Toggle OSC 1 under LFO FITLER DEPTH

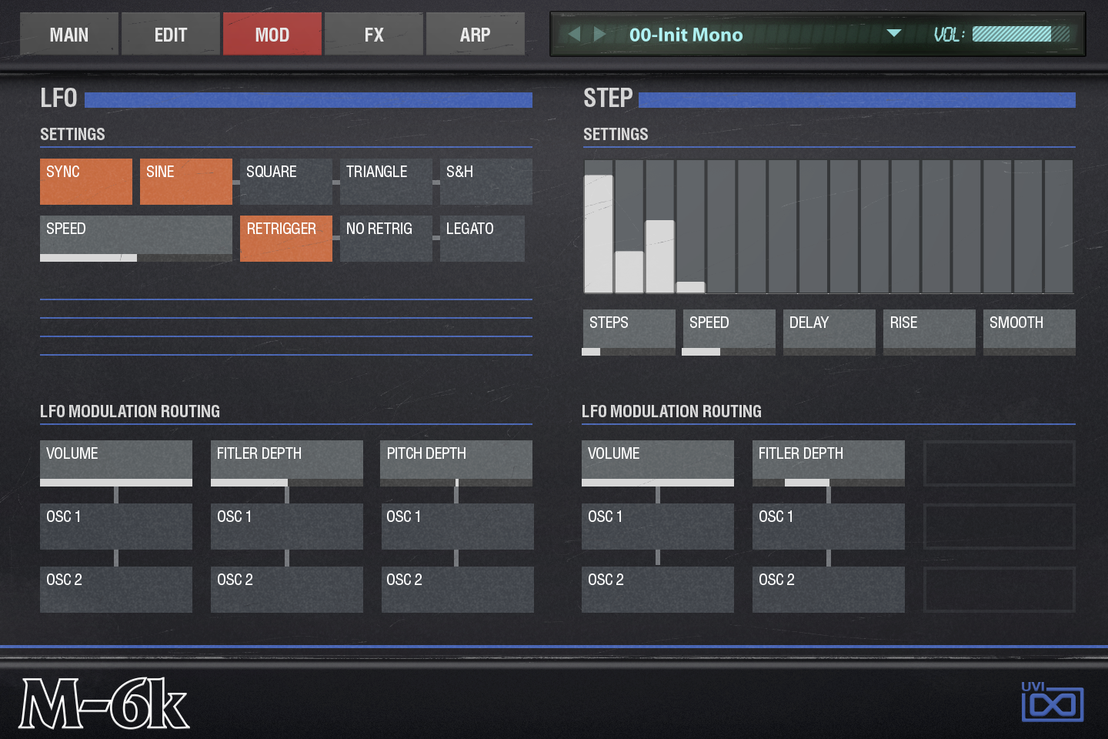tap(287, 527)
